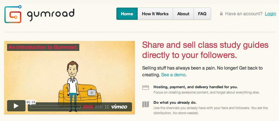Image resolution: width=279 pixels, height=121 pixels.
Task: Open the See a demo link
Action: [x=174, y=75]
